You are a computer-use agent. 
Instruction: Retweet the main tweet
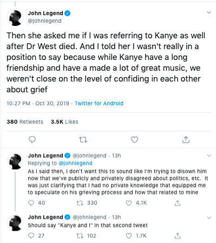click(x=83, y=140)
